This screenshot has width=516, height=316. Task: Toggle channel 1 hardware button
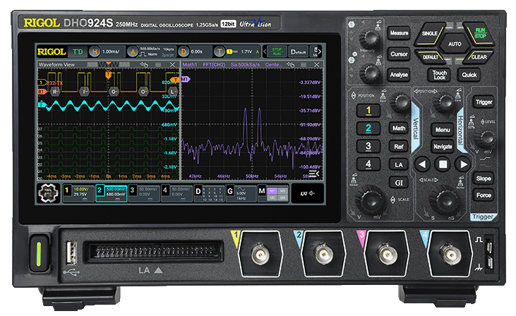coord(367,111)
